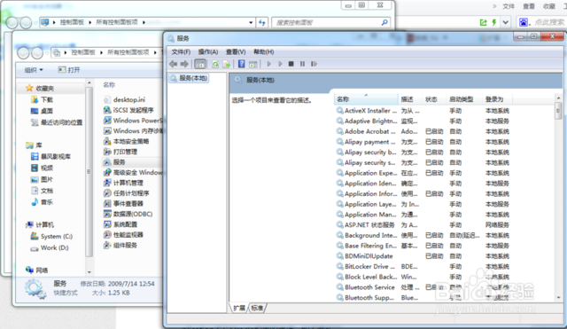Select 性能监视器 item
The height and width of the screenshot is (329, 567).
[123, 235]
